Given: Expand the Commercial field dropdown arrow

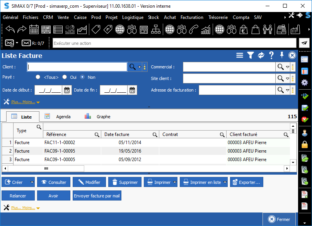Looking at the screenshot, I should point(288,67).
